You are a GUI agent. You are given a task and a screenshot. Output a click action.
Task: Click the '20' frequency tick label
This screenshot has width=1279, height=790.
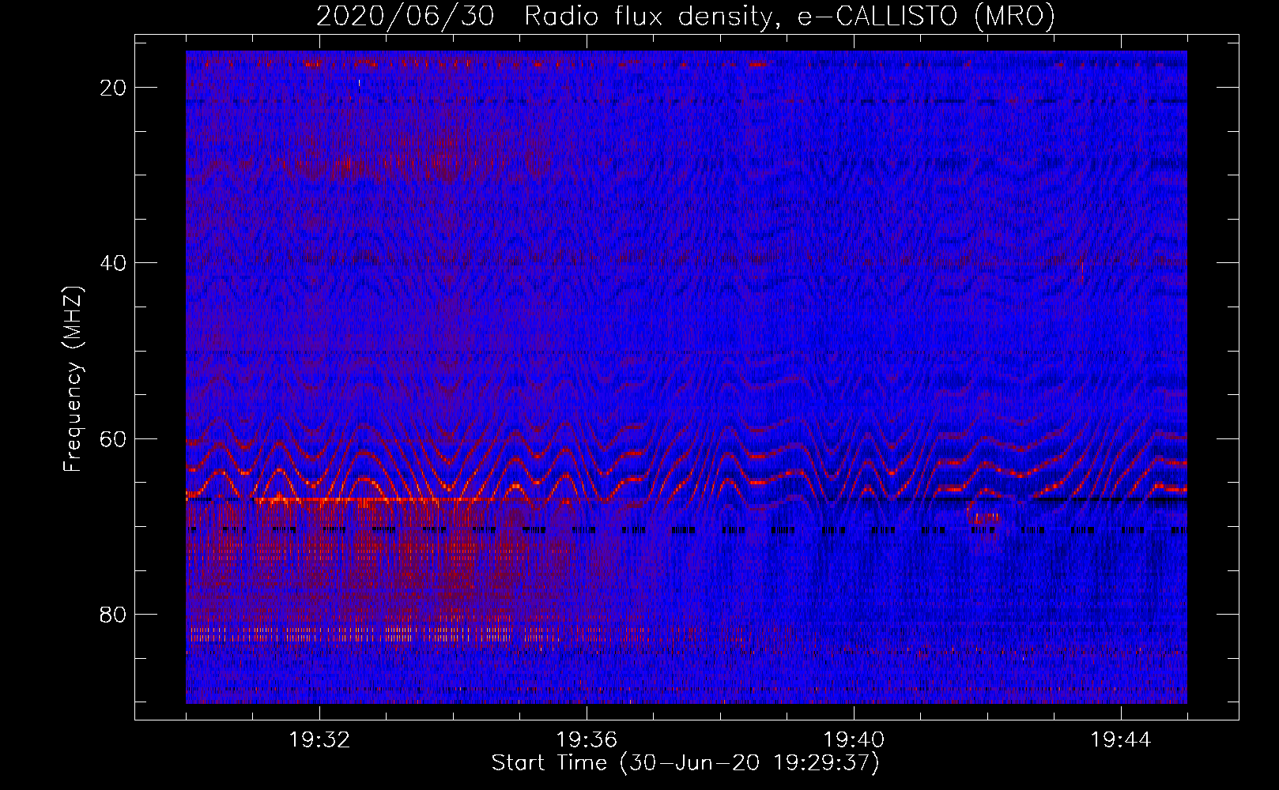click(x=114, y=88)
